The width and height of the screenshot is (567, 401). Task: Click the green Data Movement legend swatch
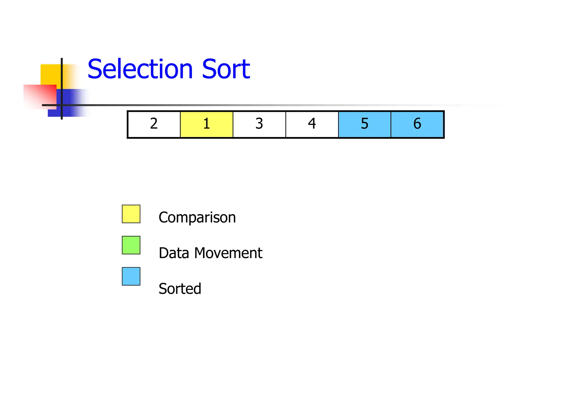tap(131, 245)
